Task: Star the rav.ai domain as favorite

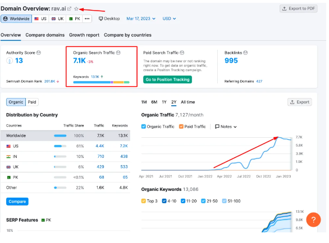Action: [x=76, y=9]
